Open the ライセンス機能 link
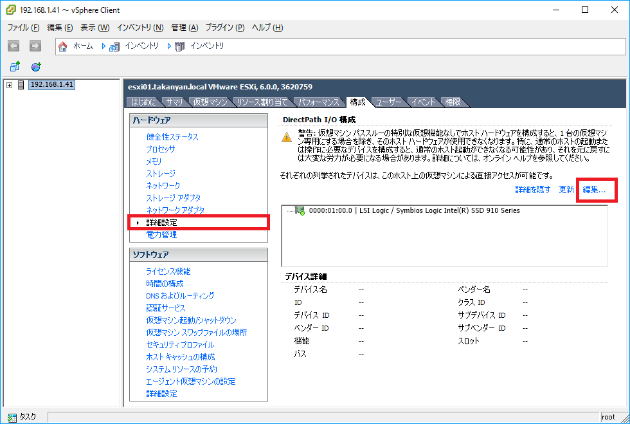630x424 pixels. (168, 271)
